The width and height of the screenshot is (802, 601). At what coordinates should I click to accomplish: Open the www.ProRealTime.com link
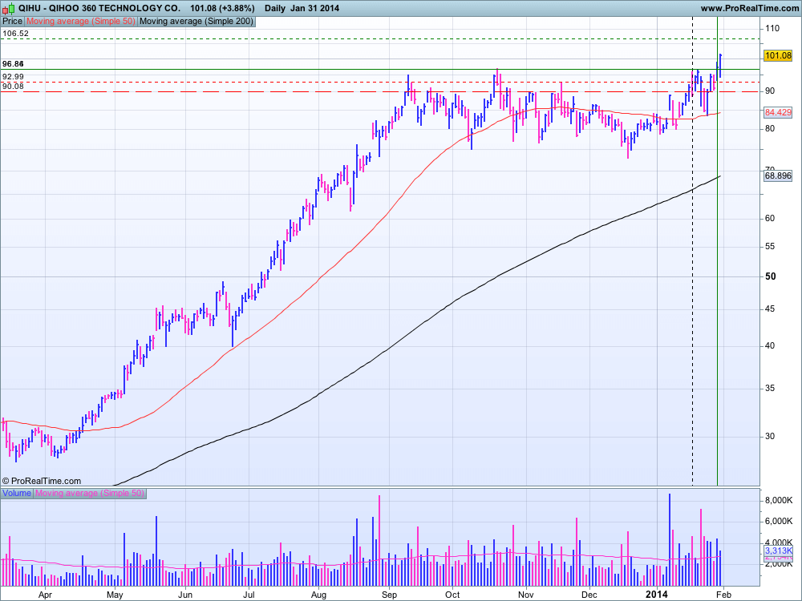pos(749,8)
